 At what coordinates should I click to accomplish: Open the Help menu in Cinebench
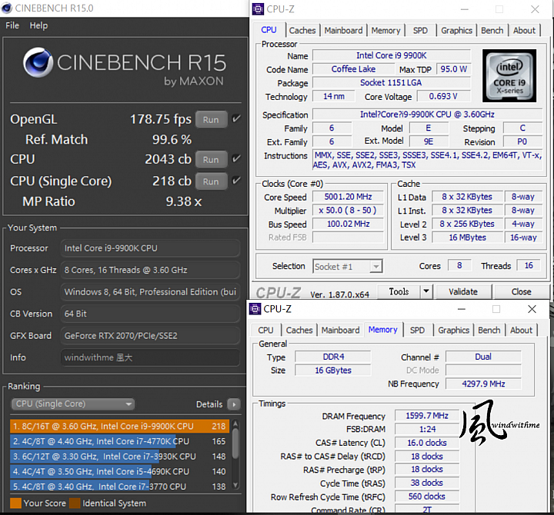tap(38, 25)
